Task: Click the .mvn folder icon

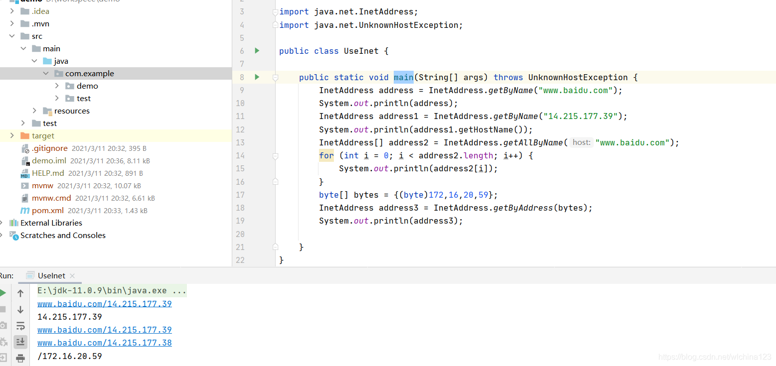Action: click(25, 23)
